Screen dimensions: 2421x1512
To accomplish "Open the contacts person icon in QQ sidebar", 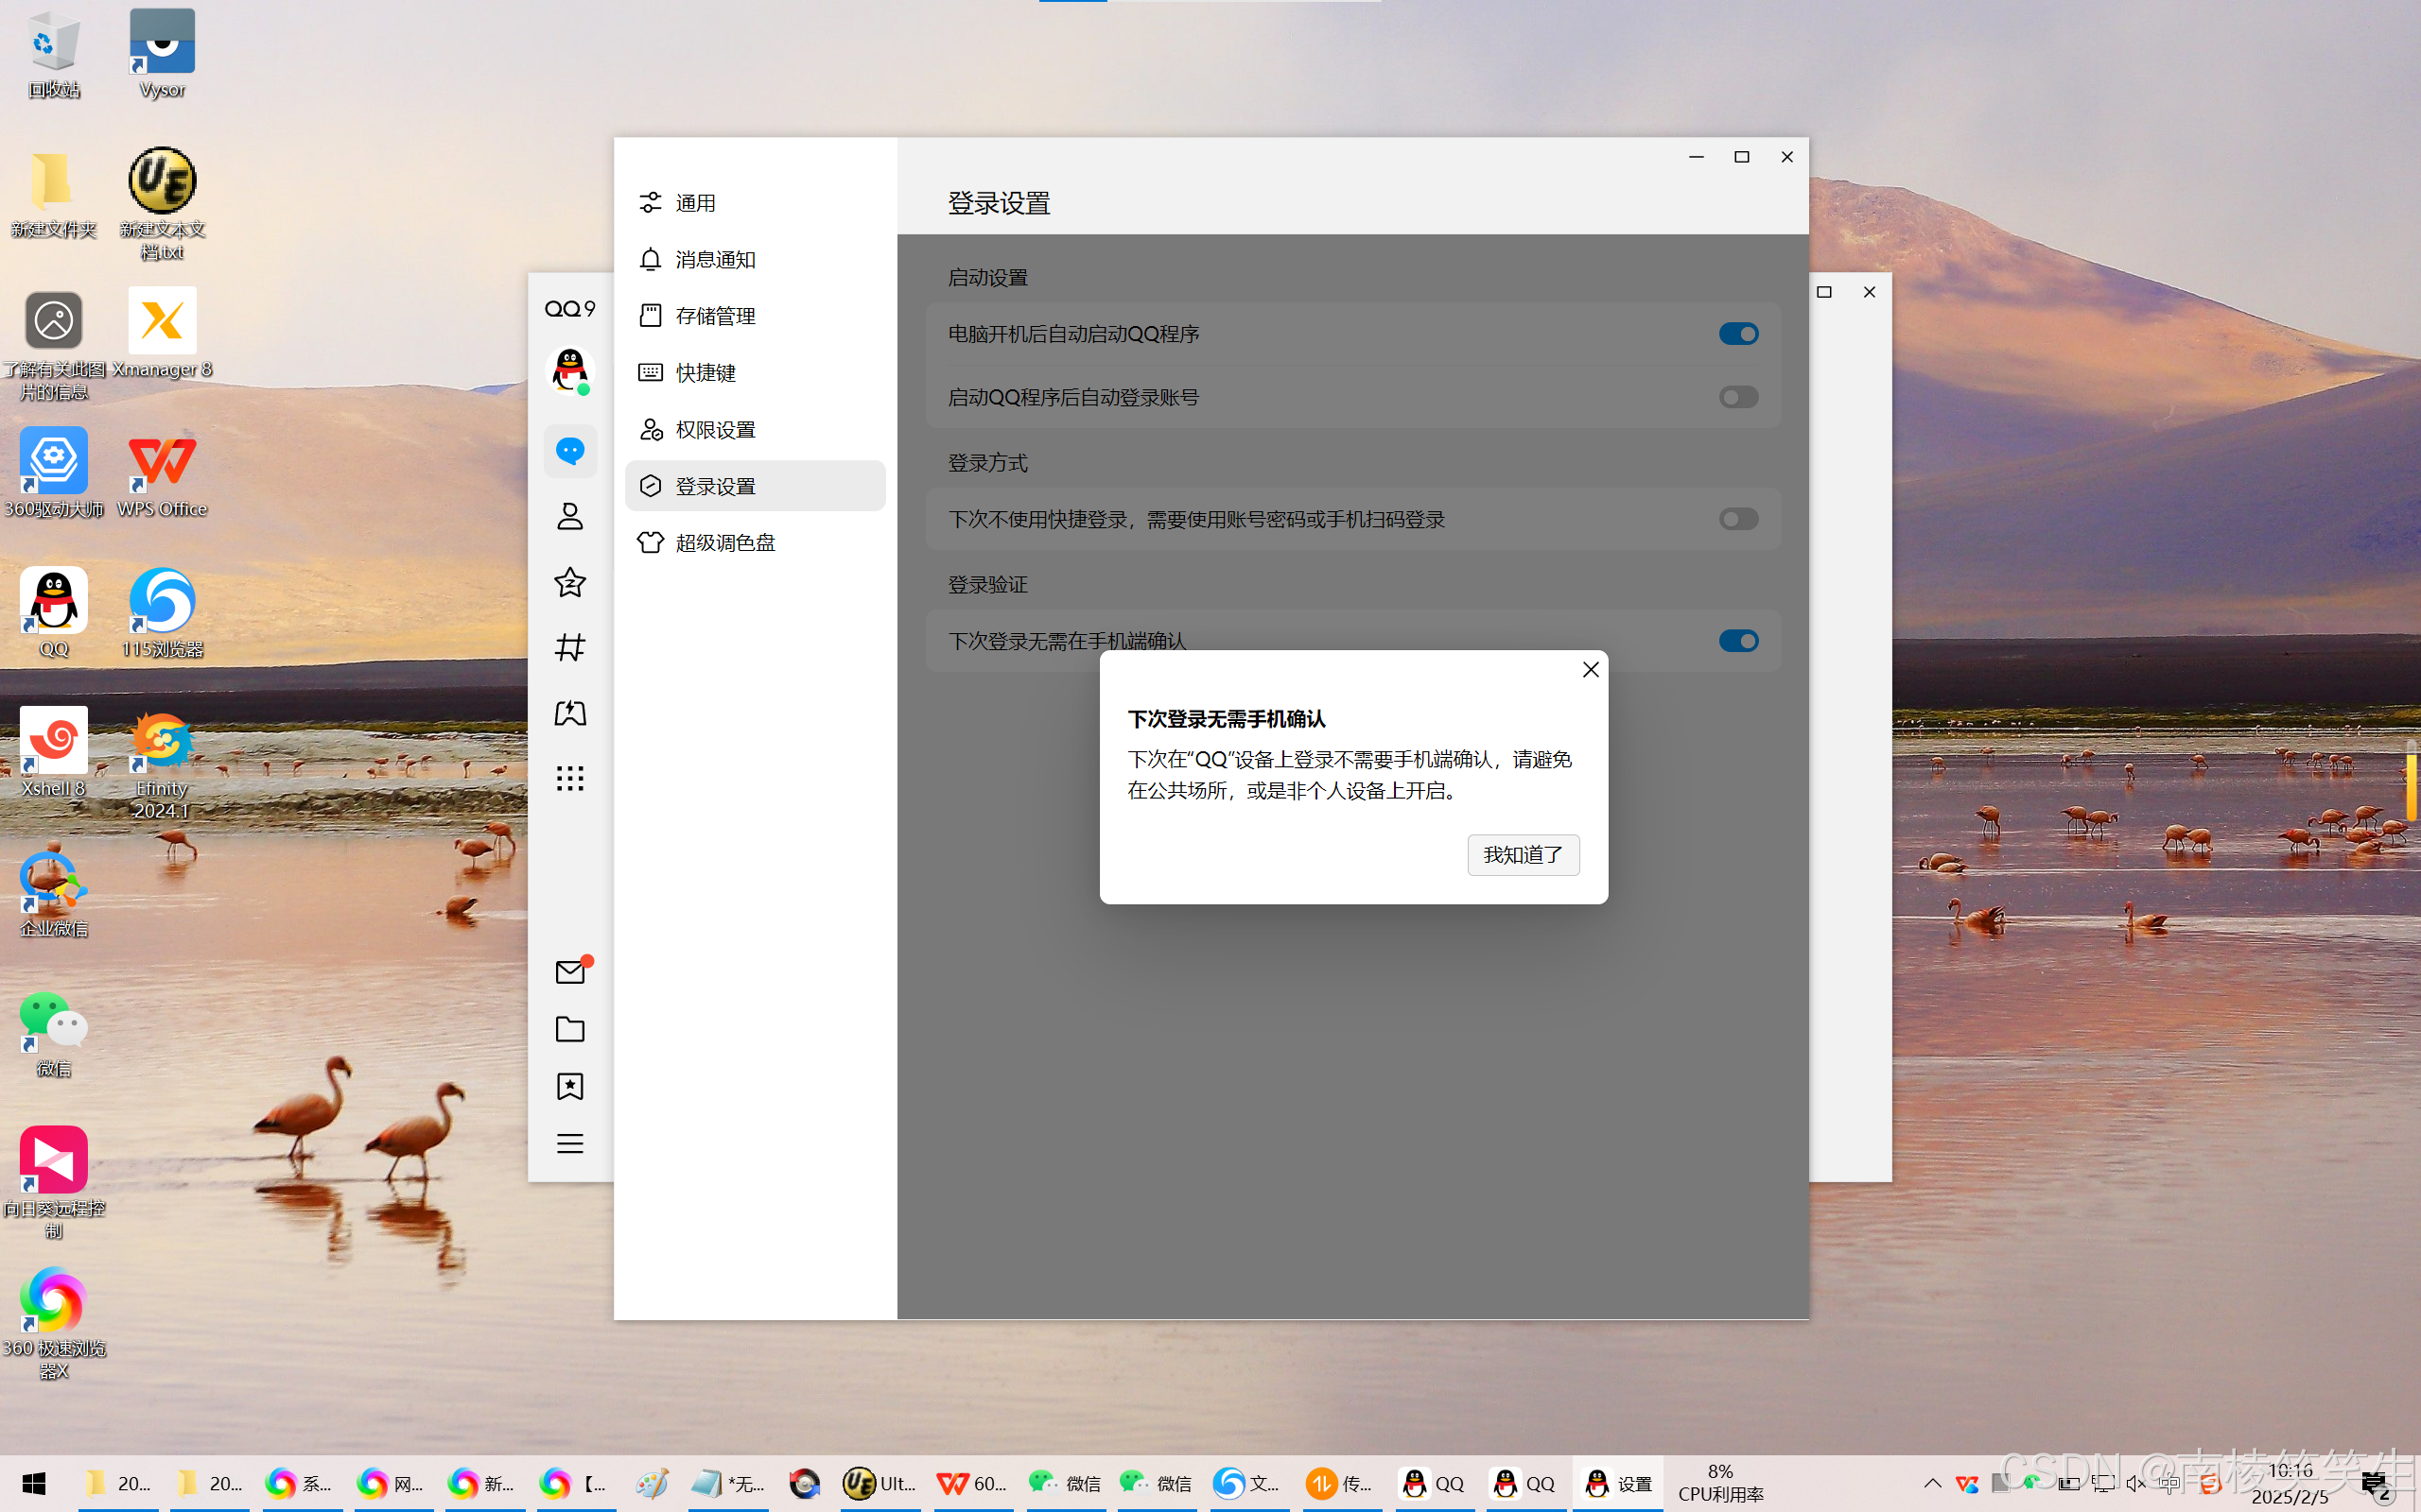I will point(569,516).
